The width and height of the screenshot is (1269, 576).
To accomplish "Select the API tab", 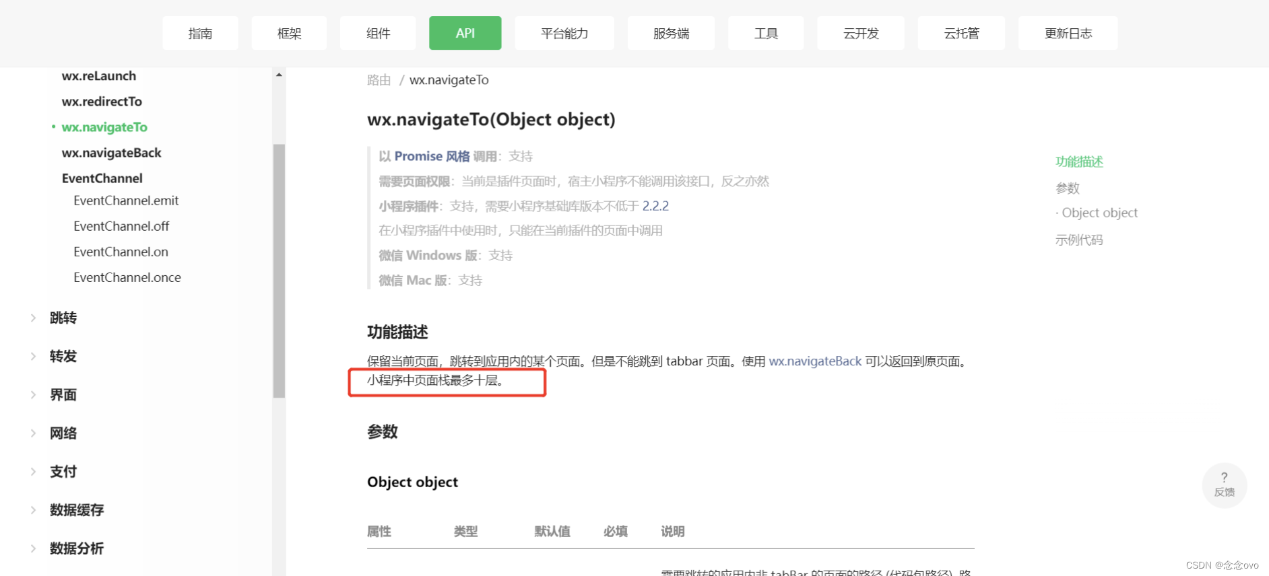I will [465, 33].
